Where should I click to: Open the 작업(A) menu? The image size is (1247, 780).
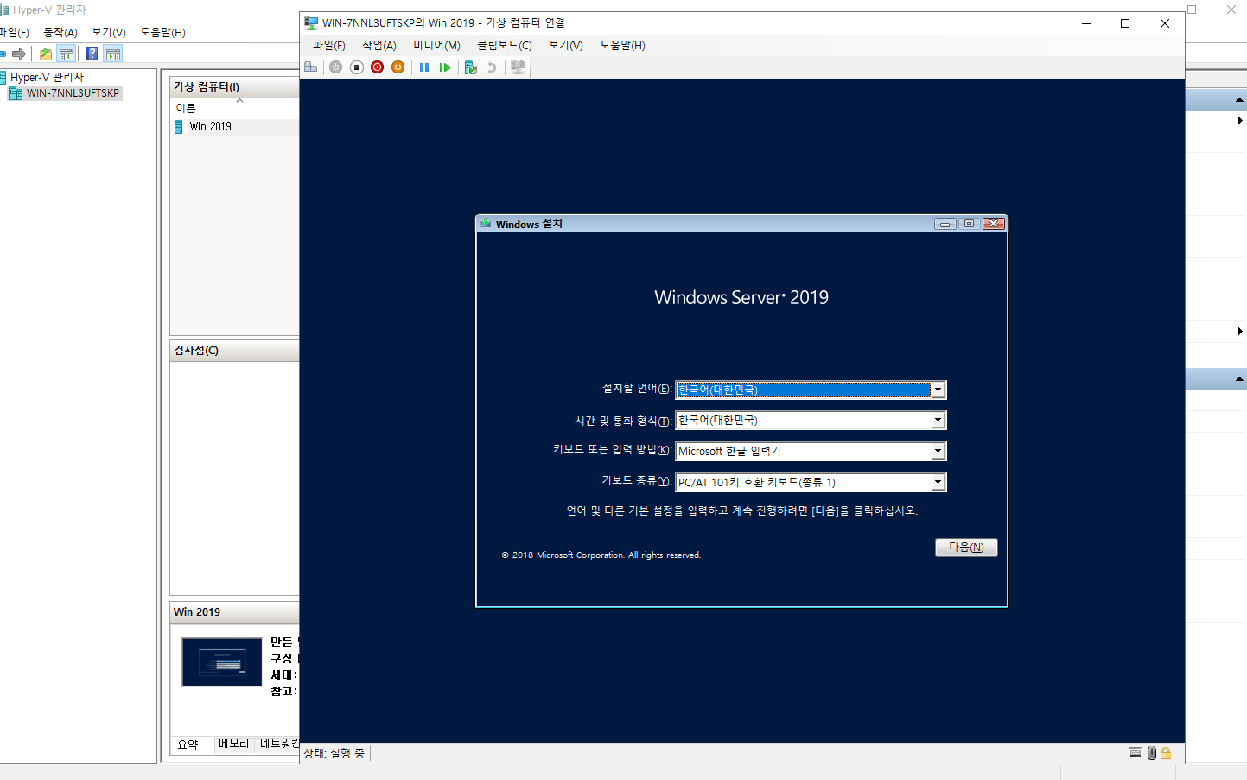pyautogui.click(x=379, y=45)
